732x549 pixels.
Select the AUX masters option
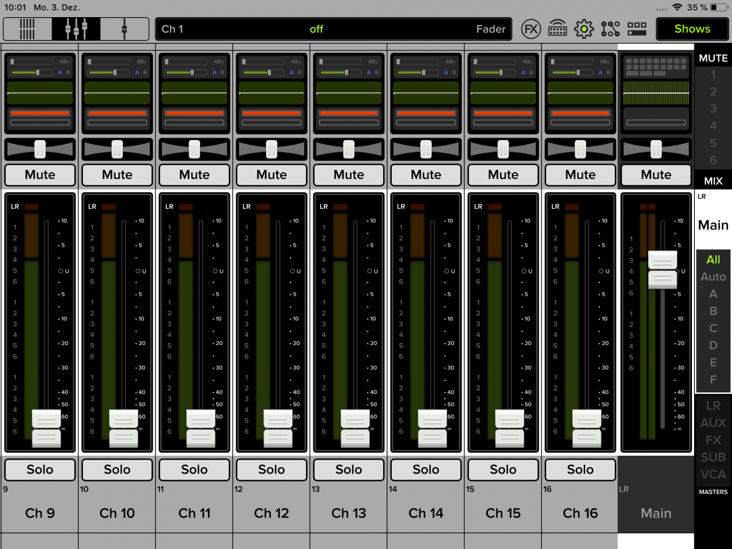click(713, 423)
